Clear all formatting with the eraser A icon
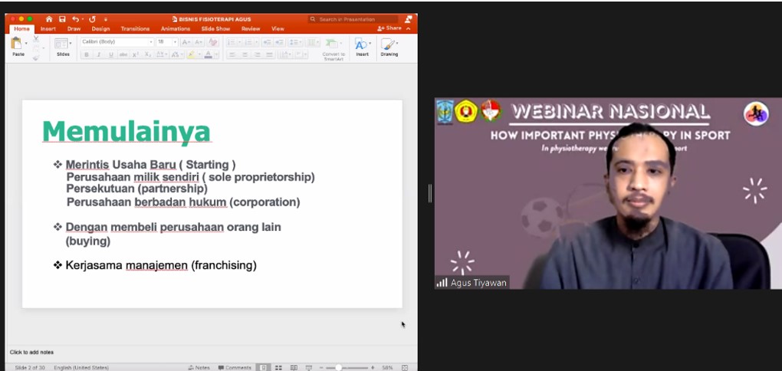Image resolution: width=782 pixels, height=371 pixels. tap(213, 42)
